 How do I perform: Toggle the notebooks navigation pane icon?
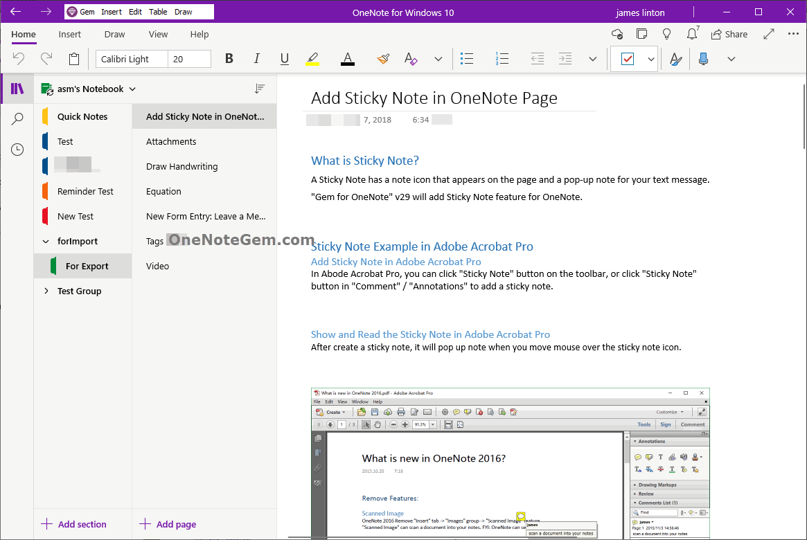(x=17, y=89)
